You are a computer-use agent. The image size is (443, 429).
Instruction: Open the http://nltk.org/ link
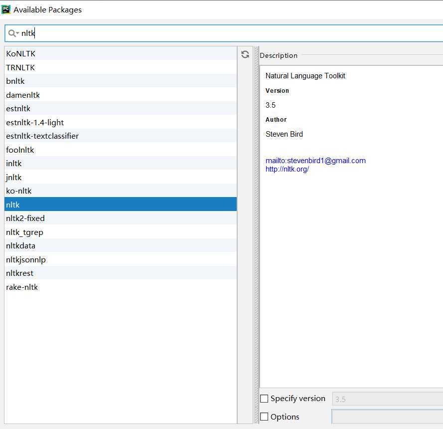287,169
